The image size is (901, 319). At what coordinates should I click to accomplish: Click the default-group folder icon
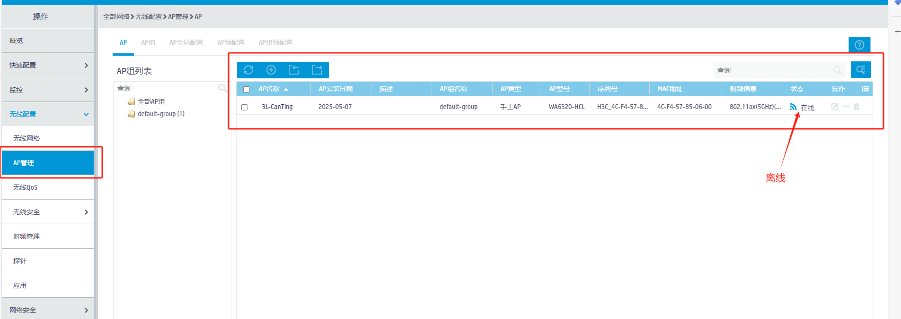tap(132, 114)
